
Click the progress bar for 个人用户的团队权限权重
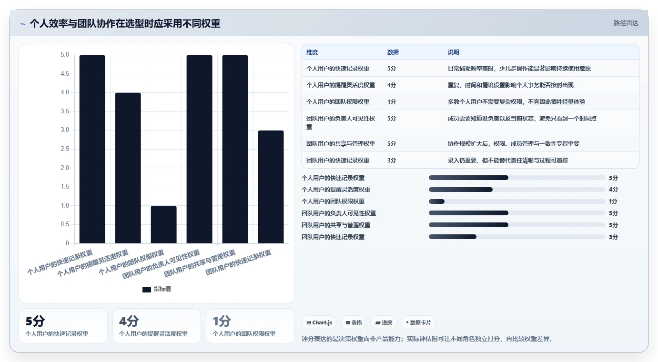coord(517,201)
